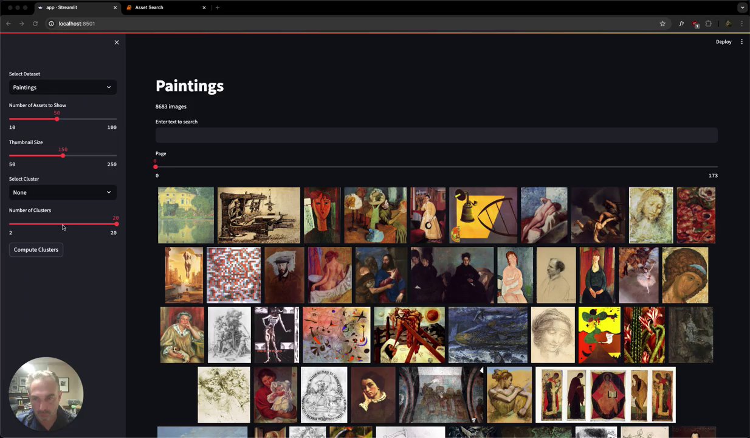Image resolution: width=750 pixels, height=438 pixels.
Task: Bookmark this page with the star icon
Action: pyautogui.click(x=662, y=24)
